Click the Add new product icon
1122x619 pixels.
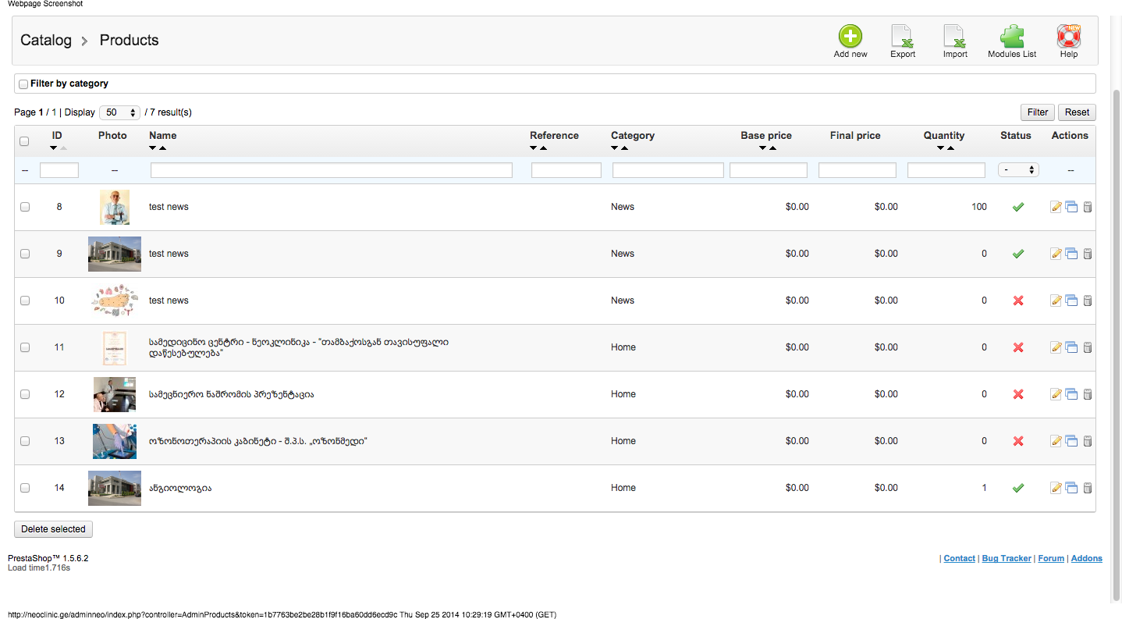click(x=850, y=37)
